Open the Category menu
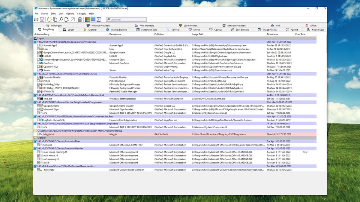Viewport: 360px width, 202px height. (x=81, y=13)
